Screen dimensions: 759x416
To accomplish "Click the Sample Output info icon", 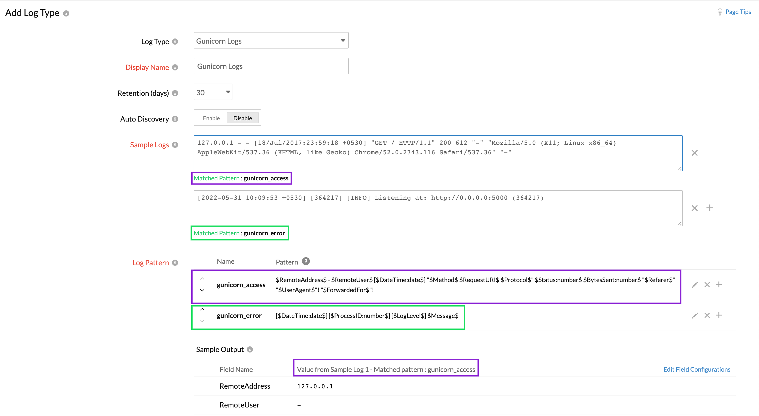I will [x=250, y=349].
